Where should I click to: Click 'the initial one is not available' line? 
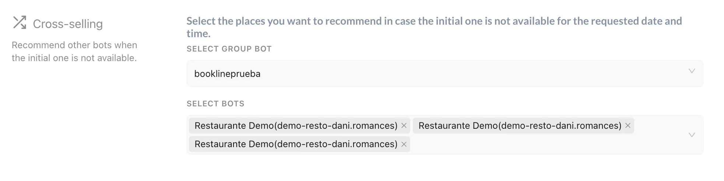[74, 58]
